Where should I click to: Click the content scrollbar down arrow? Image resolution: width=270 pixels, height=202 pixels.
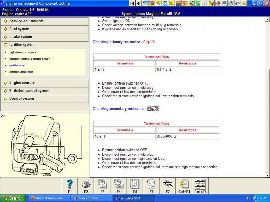[267, 175]
